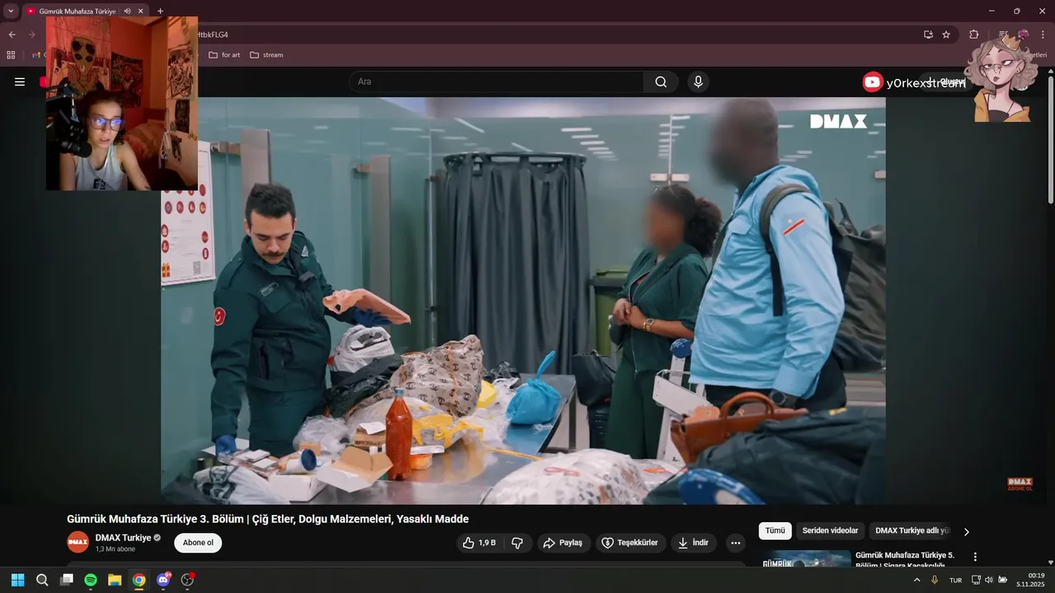Open the YouTube guide hamburger menu
This screenshot has width=1055, height=593.
[x=20, y=82]
